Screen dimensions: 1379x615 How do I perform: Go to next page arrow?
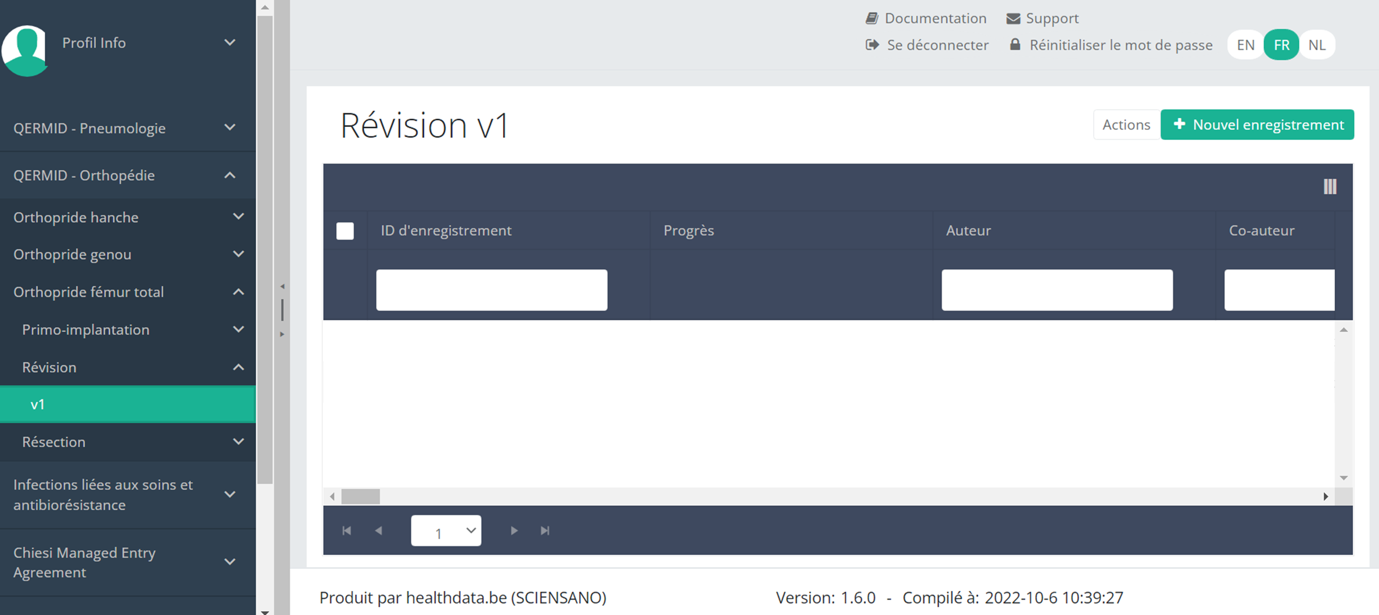[514, 531]
